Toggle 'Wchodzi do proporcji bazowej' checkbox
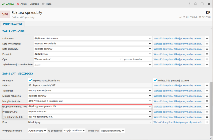The width and height of the screenshot is (213, 140). click(x=155, y=80)
